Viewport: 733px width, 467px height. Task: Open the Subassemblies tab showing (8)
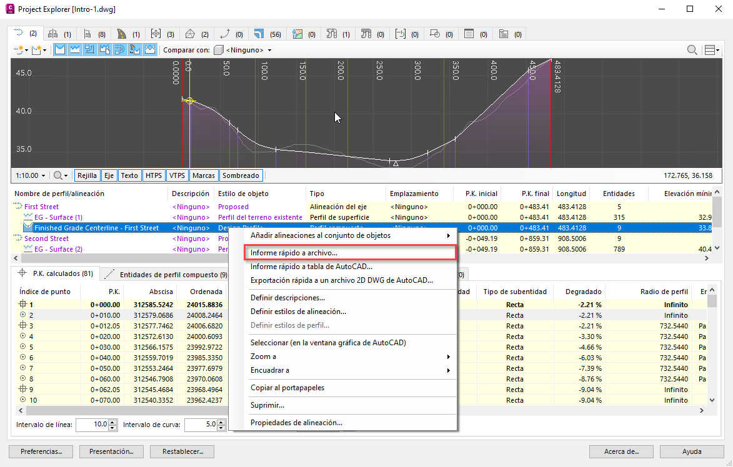pyautogui.click(x=94, y=34)
